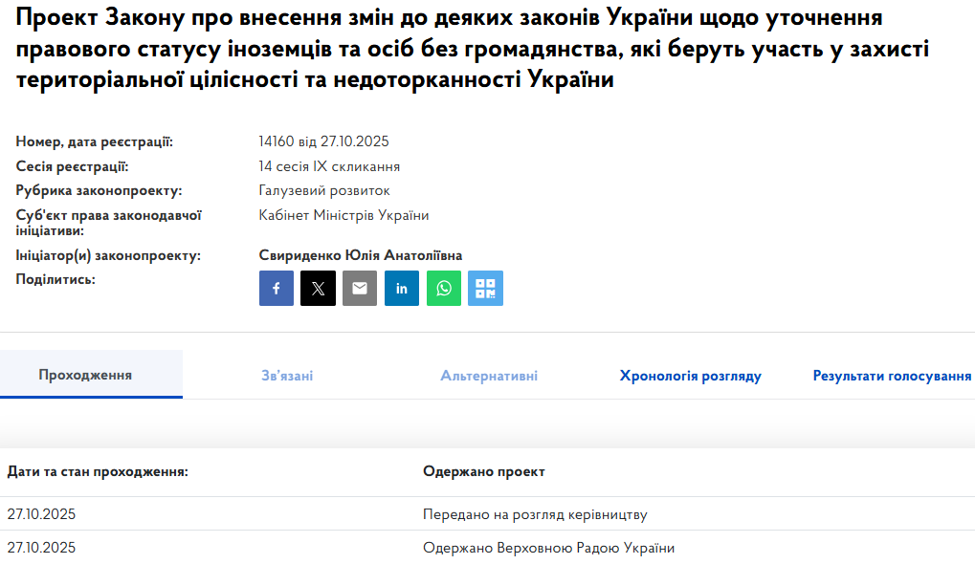Viewport: 975px width, 586px height.
Task: Click the Одержано Верховною Радою України entry
Action: tap(551, 548)
